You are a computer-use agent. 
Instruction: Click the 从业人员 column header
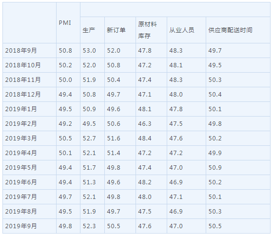tap(181, 30)
